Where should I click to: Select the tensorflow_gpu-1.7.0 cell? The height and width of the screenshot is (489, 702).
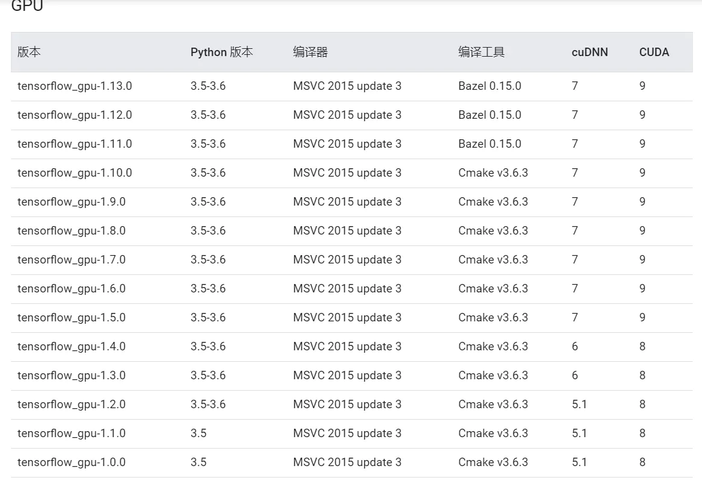coord(72,260)
